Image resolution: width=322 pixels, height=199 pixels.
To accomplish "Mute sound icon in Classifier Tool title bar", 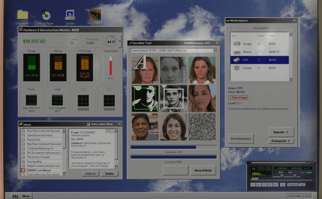I will coord(217,43).
